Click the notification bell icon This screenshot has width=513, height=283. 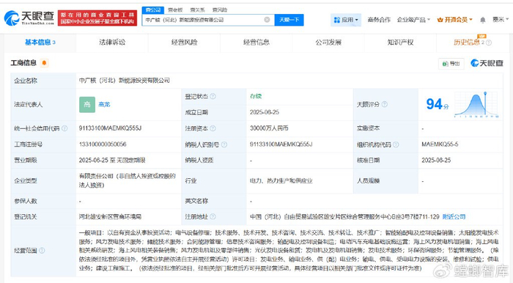[x=482, y=21]
